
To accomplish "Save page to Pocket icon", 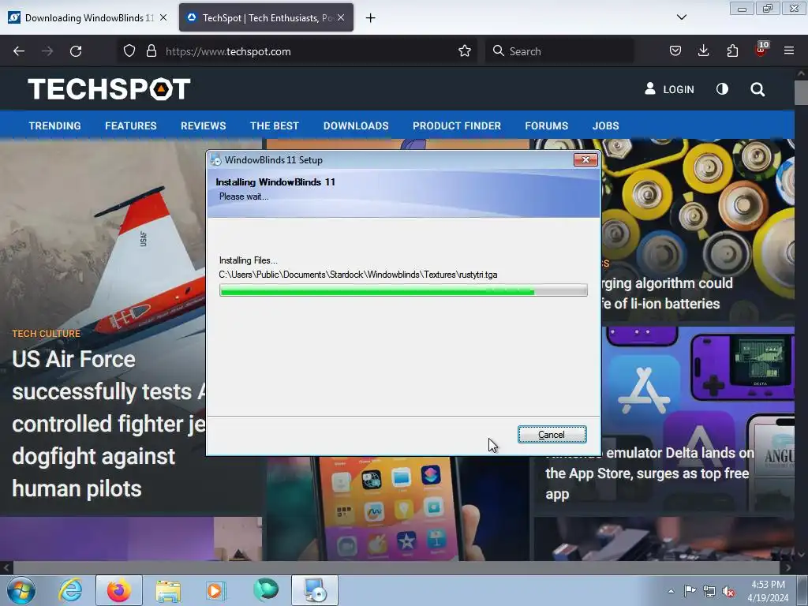I will click(x=675, y=50).
